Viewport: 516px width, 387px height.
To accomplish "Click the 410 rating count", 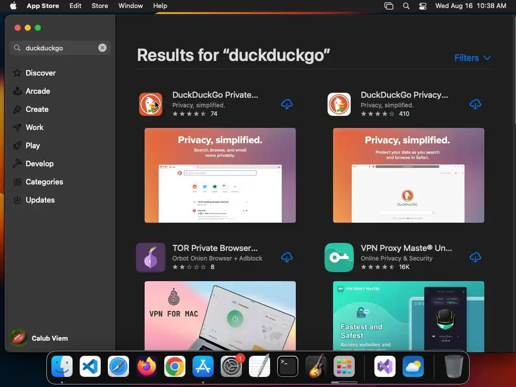I will [404, 114].
